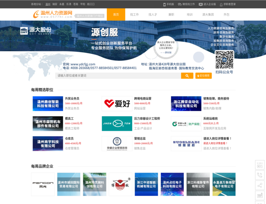Image resolution: width=266 pixels, height=204 pixels.
Task: Click 求职者登录 login link
Action: point(228,4)
